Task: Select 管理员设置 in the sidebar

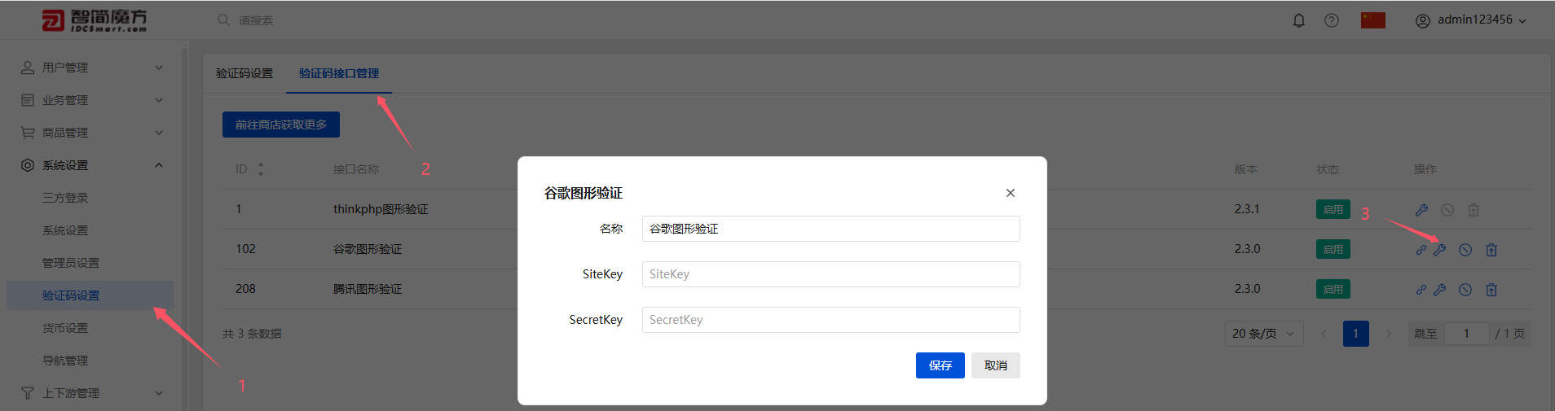Action: [x=71, y=263]
